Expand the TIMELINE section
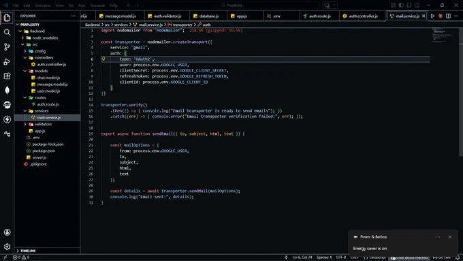463x261 pixels. (x=48, y=251)
